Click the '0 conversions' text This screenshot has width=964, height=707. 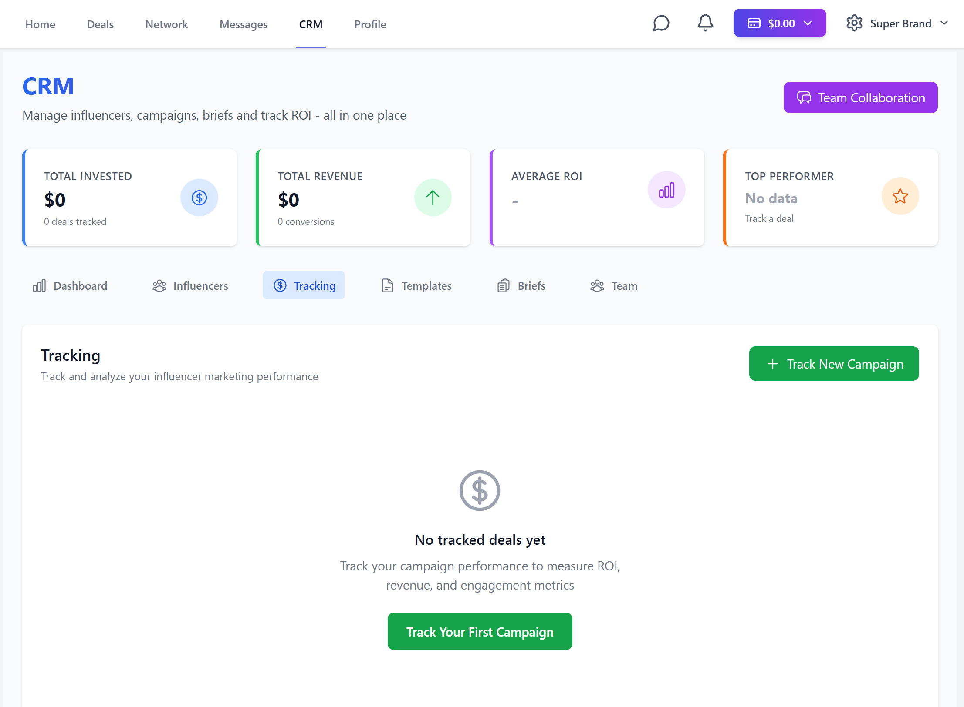[x=306, y=221]
